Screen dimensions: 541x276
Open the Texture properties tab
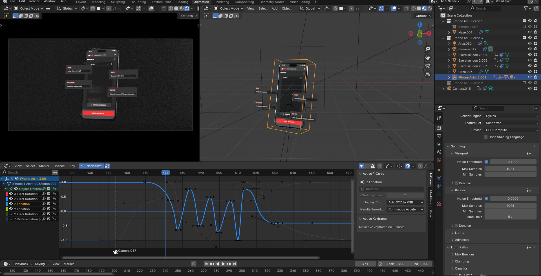tap(439, 204)
